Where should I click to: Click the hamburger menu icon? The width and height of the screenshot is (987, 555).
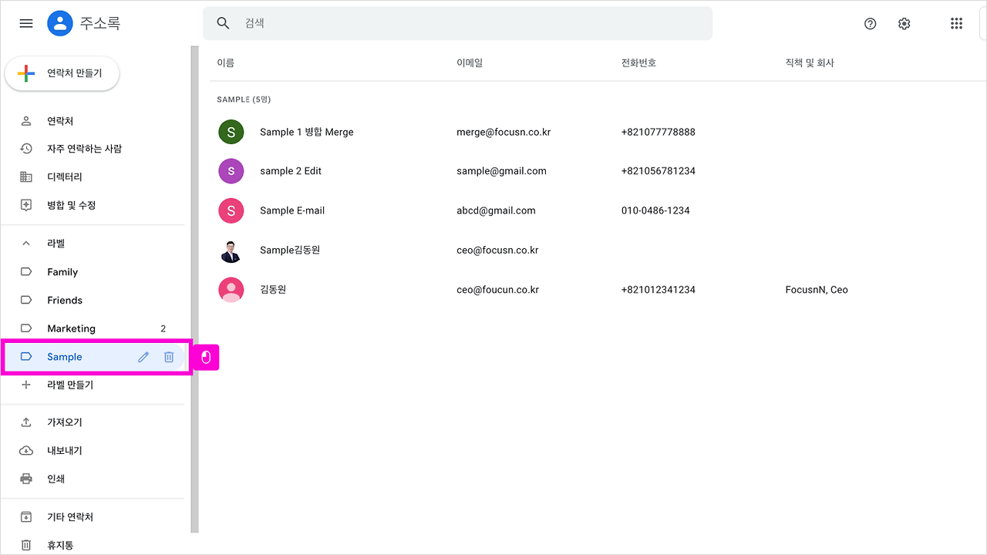click(25, 23)
